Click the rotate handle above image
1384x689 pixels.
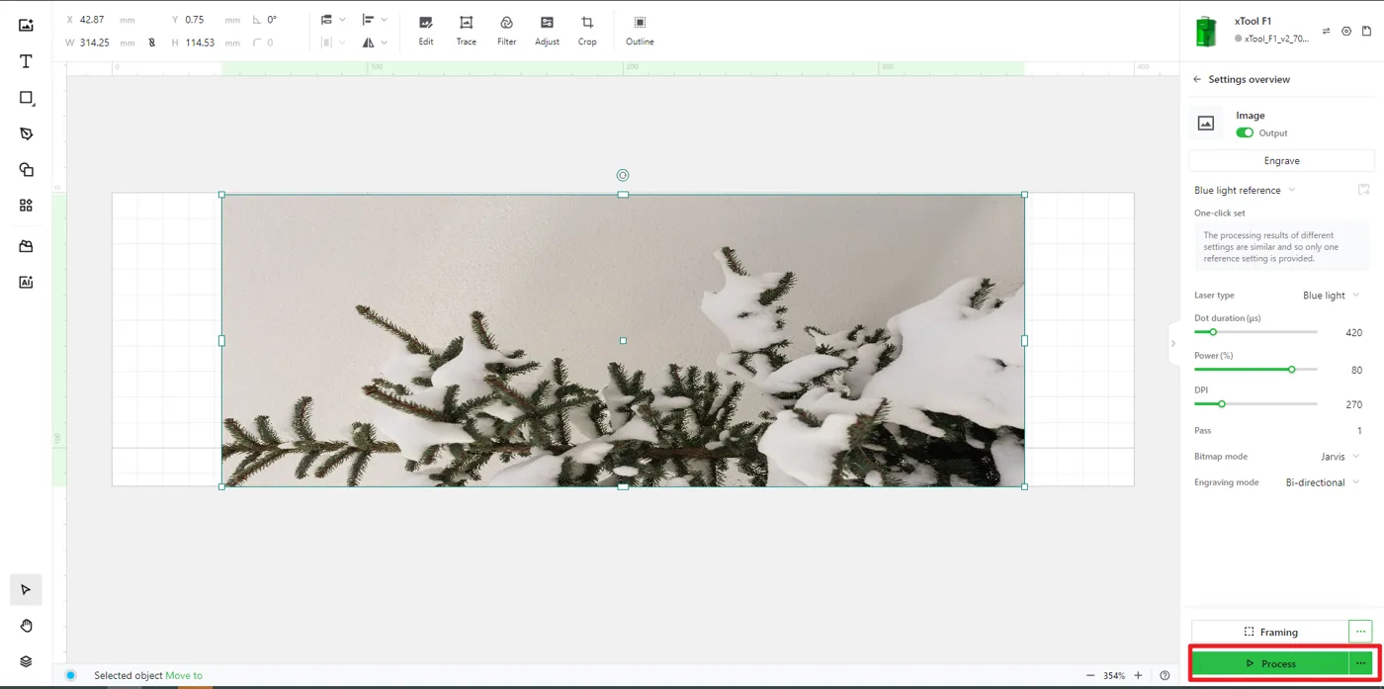click(x=623, y=175)
